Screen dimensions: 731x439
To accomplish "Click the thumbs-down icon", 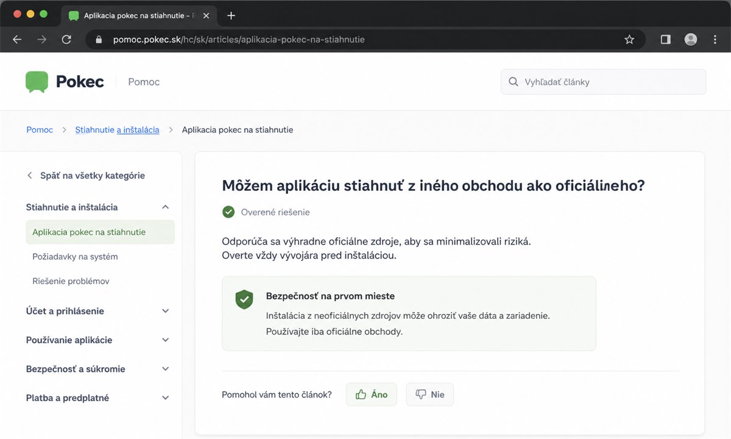I will [x=420, y=394].
